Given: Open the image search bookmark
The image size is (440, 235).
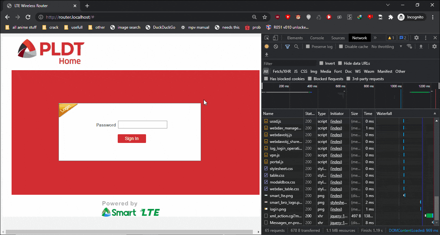Looking at the screenshot, I should [x=125, y=27].
